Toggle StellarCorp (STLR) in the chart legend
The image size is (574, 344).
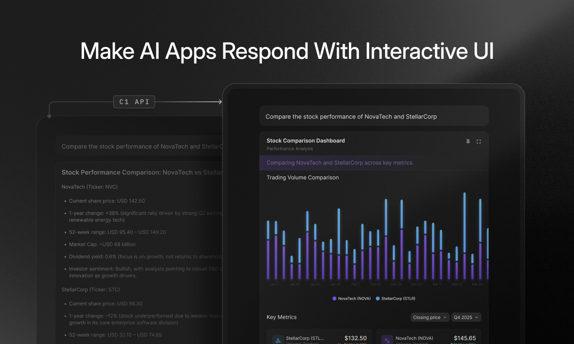coord(398,298)
